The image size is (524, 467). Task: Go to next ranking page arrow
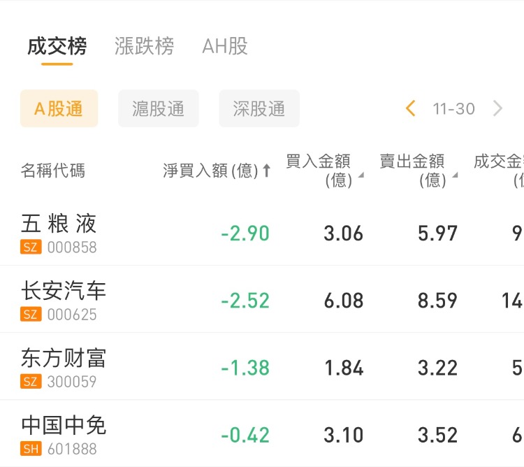tap(497, 108)
